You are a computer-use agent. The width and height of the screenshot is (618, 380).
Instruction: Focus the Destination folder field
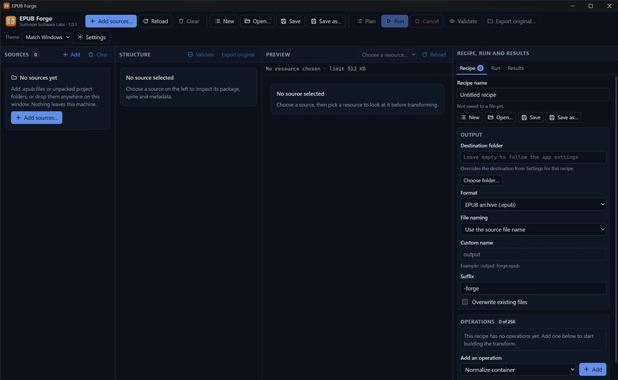tap(533, 157)
